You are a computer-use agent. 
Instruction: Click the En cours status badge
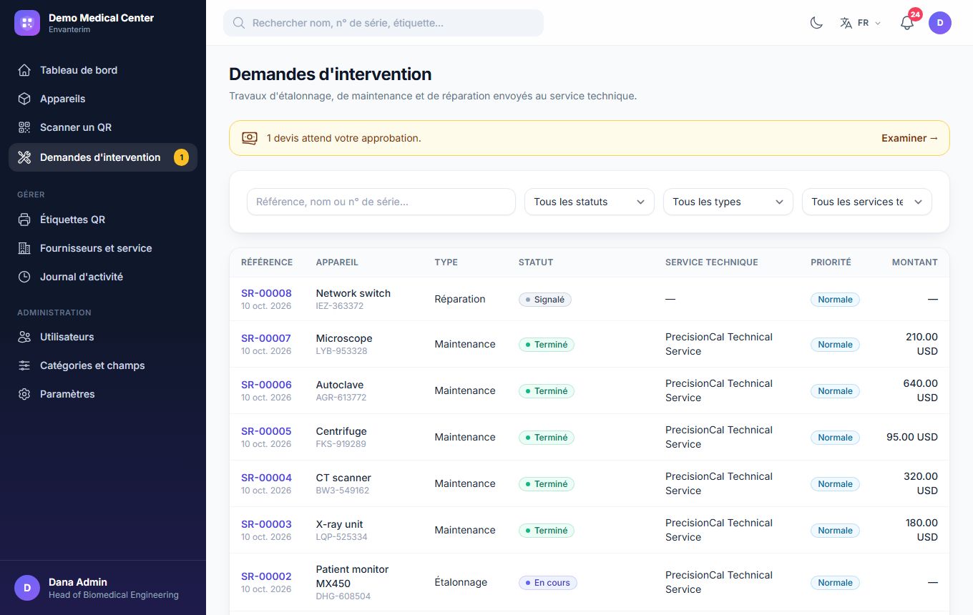tap(548, 583)
